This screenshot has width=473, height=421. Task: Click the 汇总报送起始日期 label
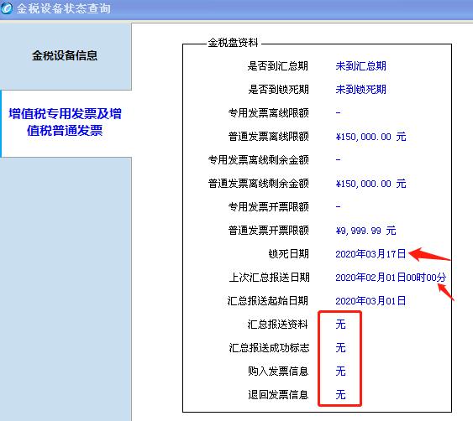268,301
